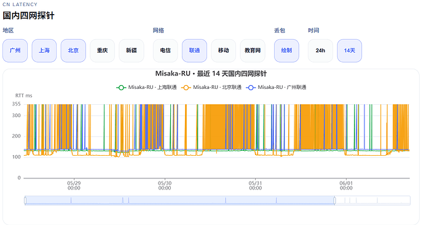
Task: Hide the Misaka-RU 上海联通 legend series
Action: tap(146, 88)
